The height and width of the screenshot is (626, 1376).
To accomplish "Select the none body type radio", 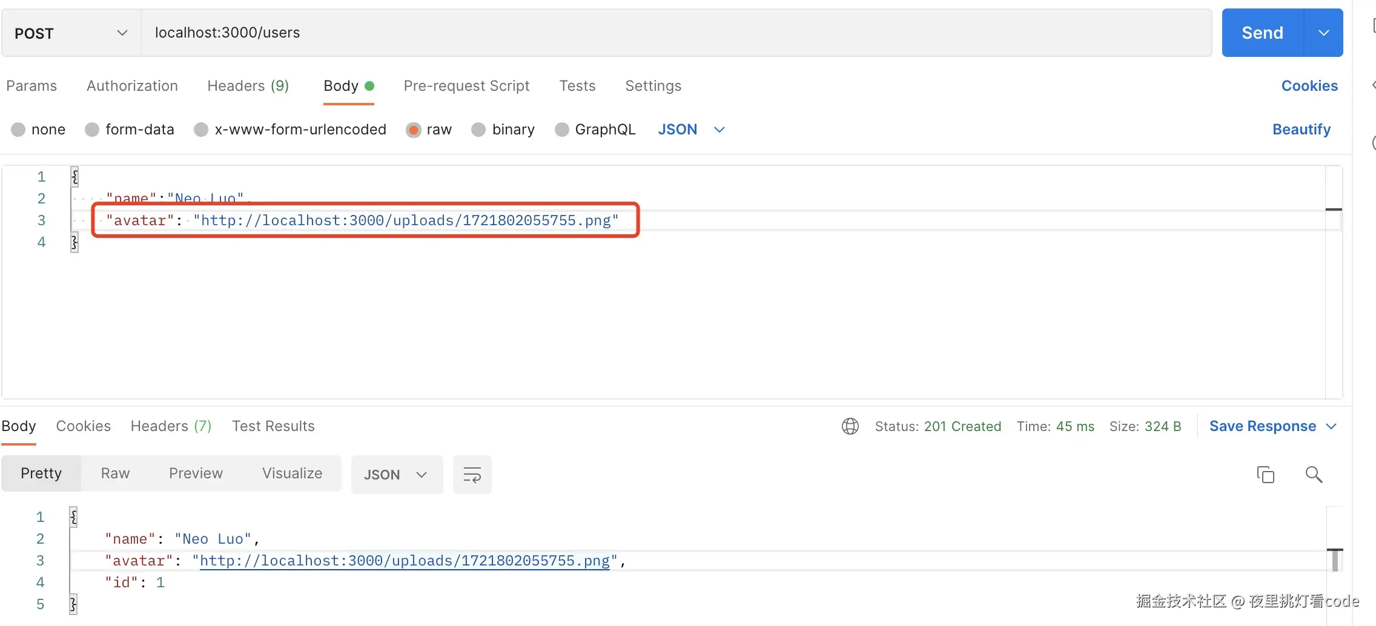I will [18, 130].
